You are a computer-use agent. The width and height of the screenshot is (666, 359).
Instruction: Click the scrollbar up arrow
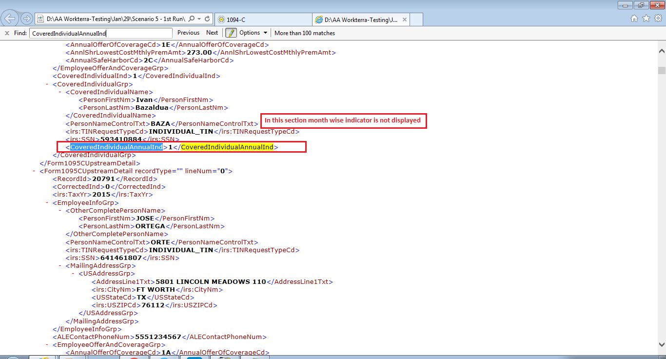click(662, 51)
